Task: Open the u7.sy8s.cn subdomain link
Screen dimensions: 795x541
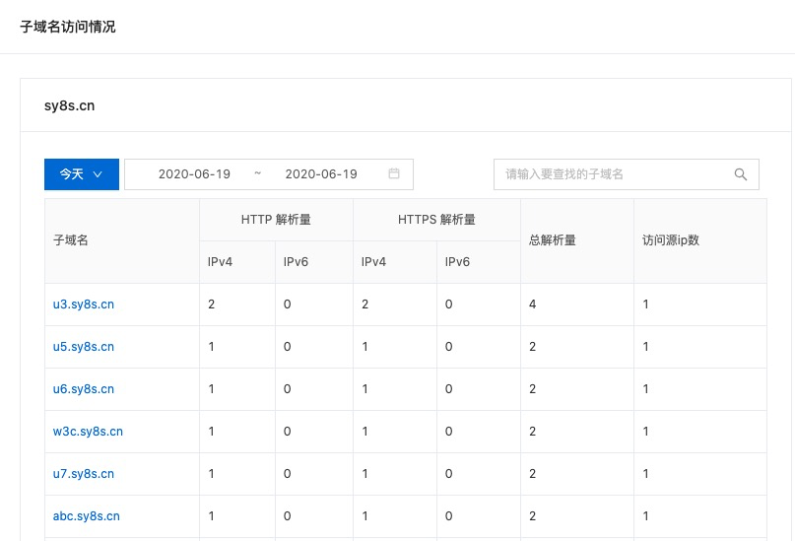Action: (x=84, y=474)
